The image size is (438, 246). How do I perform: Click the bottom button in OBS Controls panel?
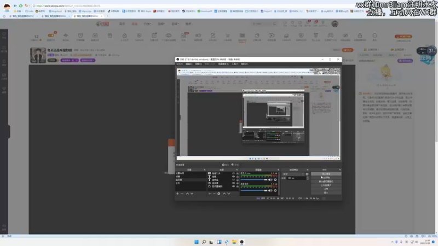tap(326, 193)
